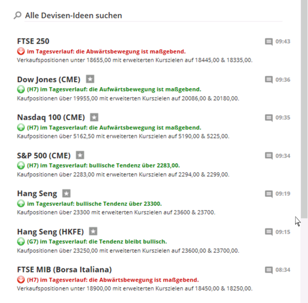This screenshot has height=303, width=308.
Task: Toggle favorite star for S&P 500 (CME)
Action: pyautogui.click(x=80, y=155)
